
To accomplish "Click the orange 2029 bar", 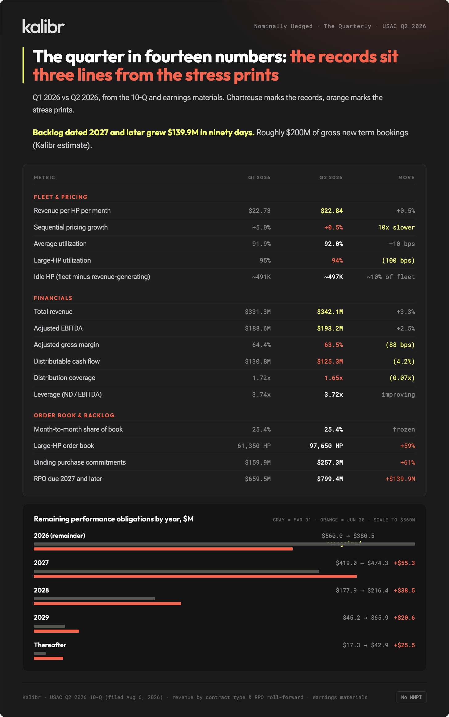I will [x=56, y=631].
